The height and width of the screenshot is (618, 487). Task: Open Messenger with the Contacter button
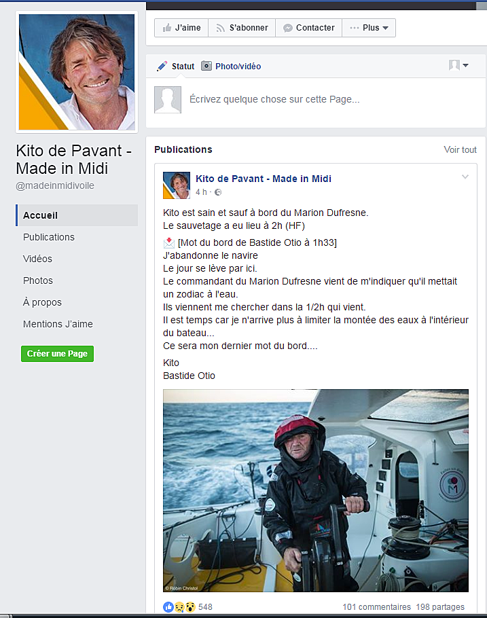click(x=309, y=28)
